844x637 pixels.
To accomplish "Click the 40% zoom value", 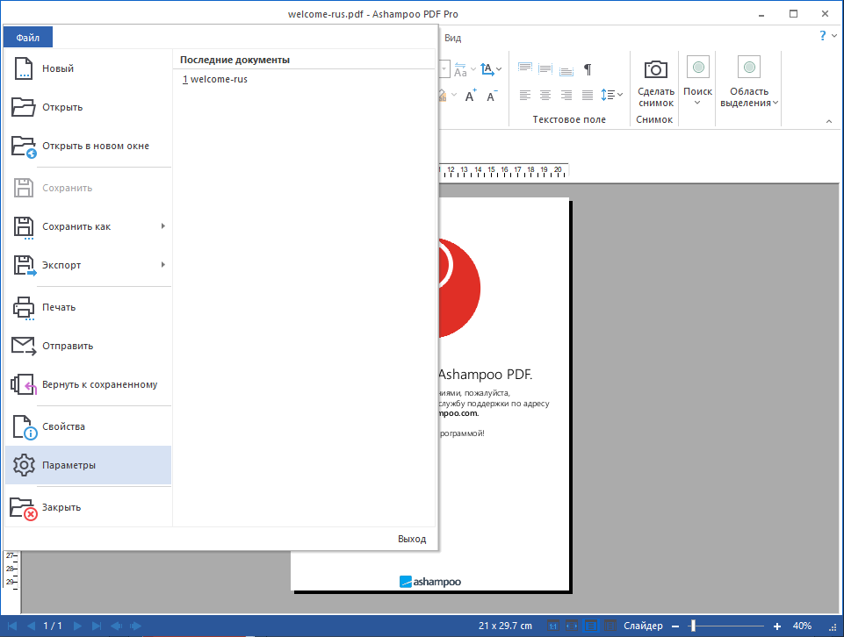I will click(802, 626).
